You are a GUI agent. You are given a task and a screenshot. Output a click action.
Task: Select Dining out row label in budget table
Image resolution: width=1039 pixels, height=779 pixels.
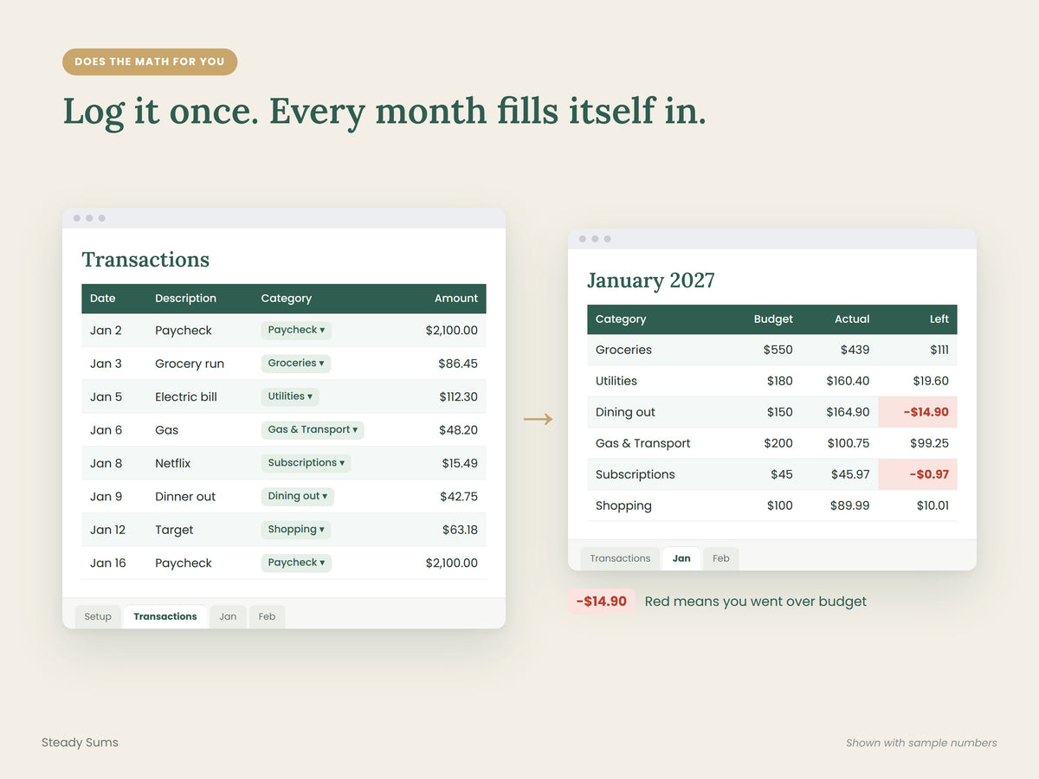(625, 412)
